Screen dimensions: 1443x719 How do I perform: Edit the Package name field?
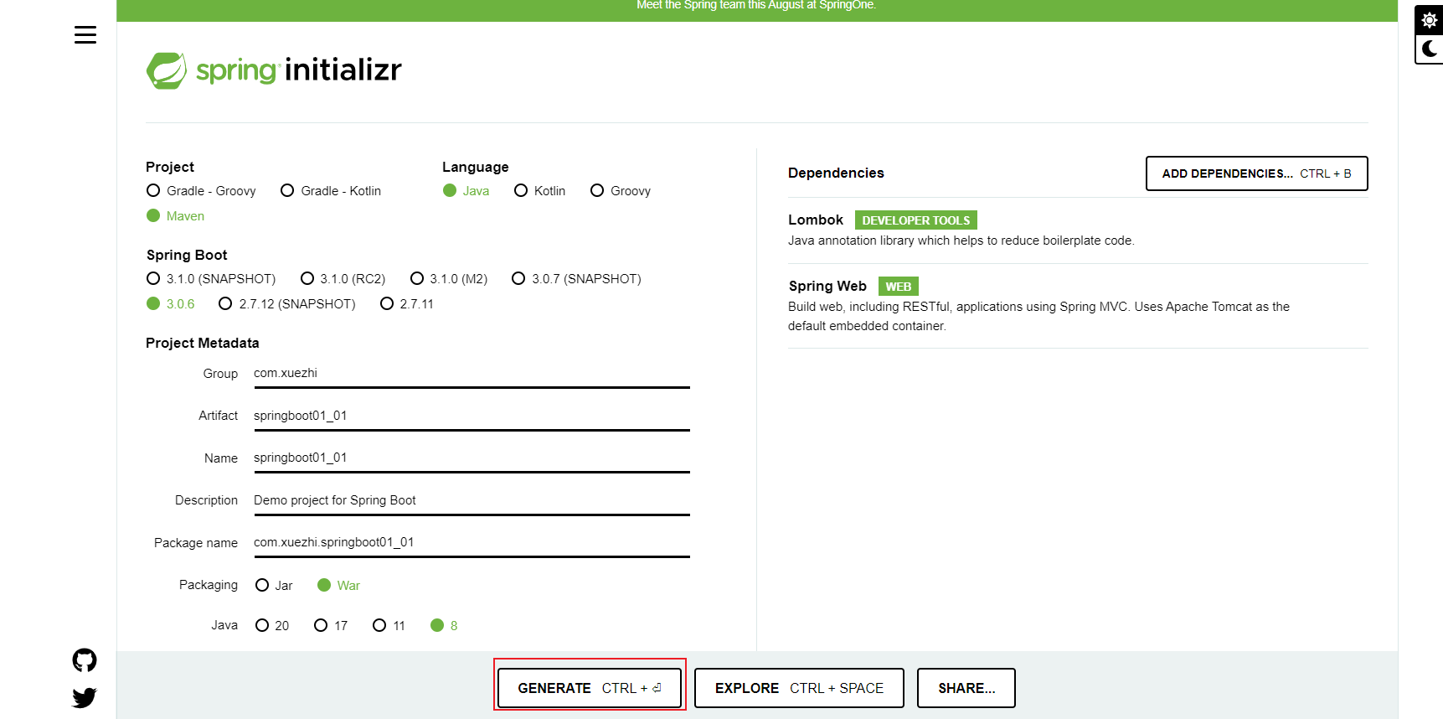[x=472, y=543]
